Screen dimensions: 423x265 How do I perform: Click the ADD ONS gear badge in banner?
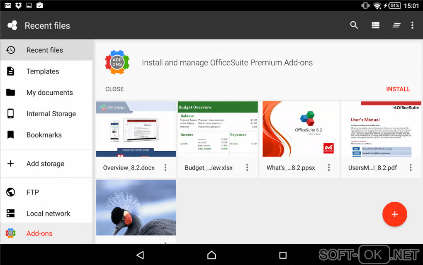[117, 62]
